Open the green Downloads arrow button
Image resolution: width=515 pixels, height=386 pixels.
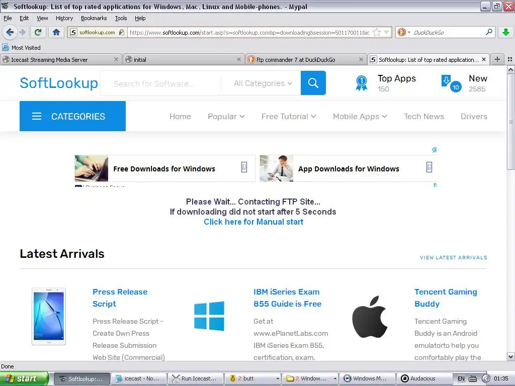coord(506,32)
